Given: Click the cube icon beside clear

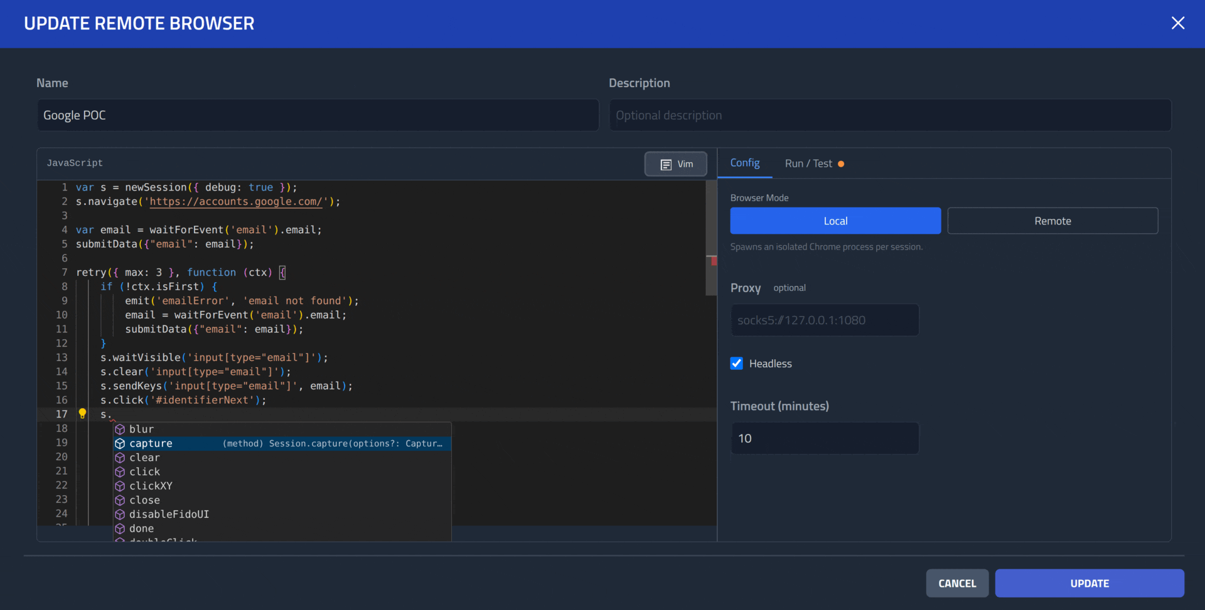Looking at the screenshot, I should tap(120, 458).
